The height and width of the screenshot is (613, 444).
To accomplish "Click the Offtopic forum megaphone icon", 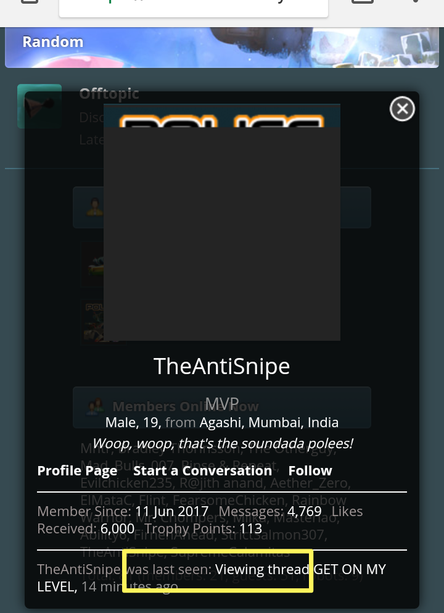I will coord(39,106).
